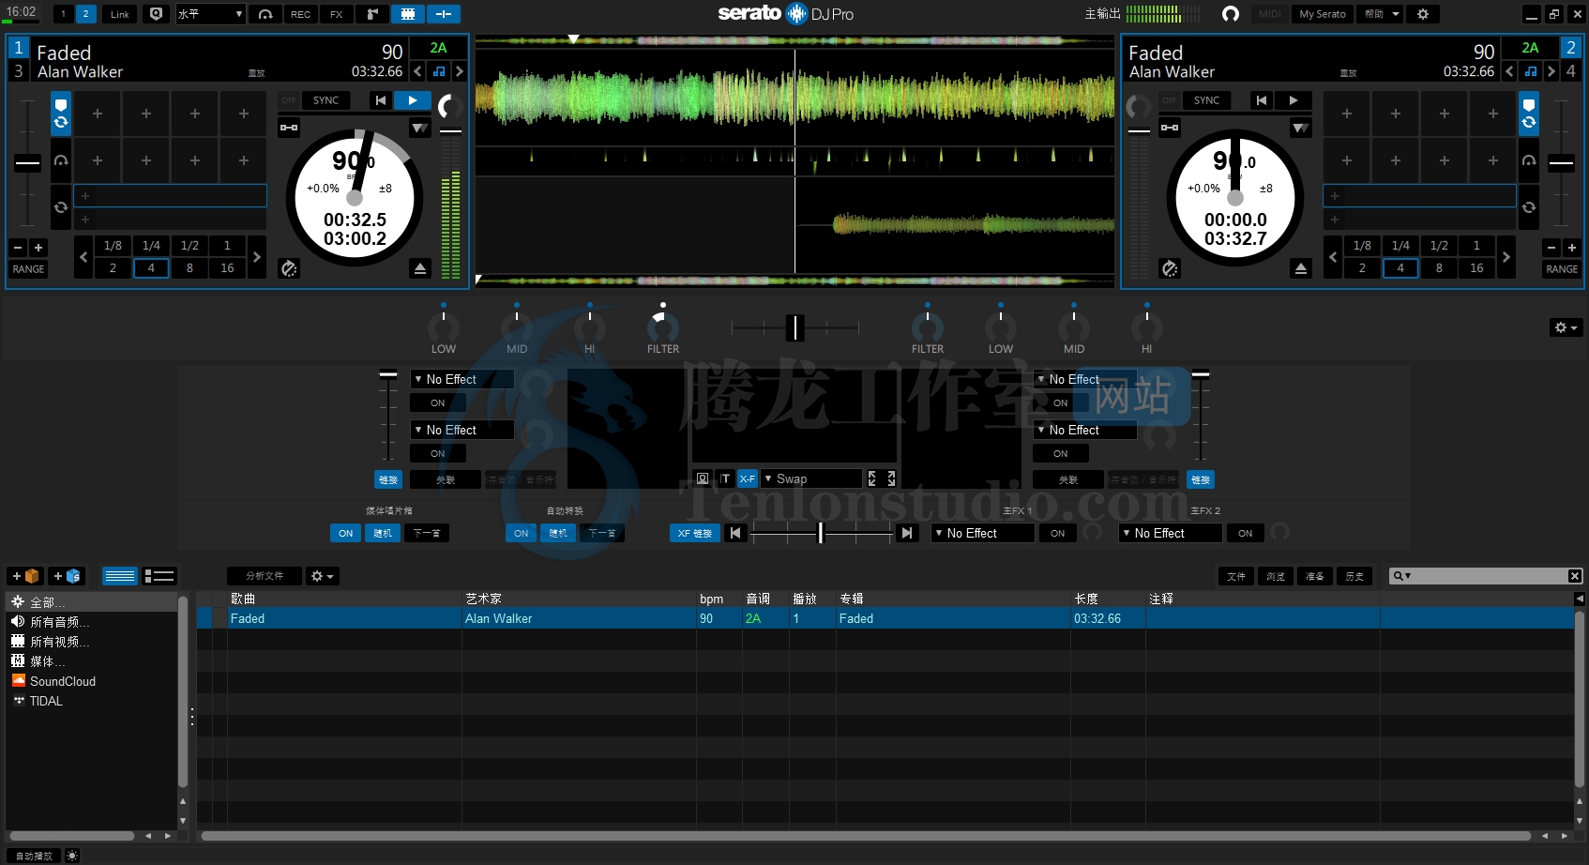Open library settings gear dropdown
The width and height of the screenshot is (1589, 865).
[323, 576]
